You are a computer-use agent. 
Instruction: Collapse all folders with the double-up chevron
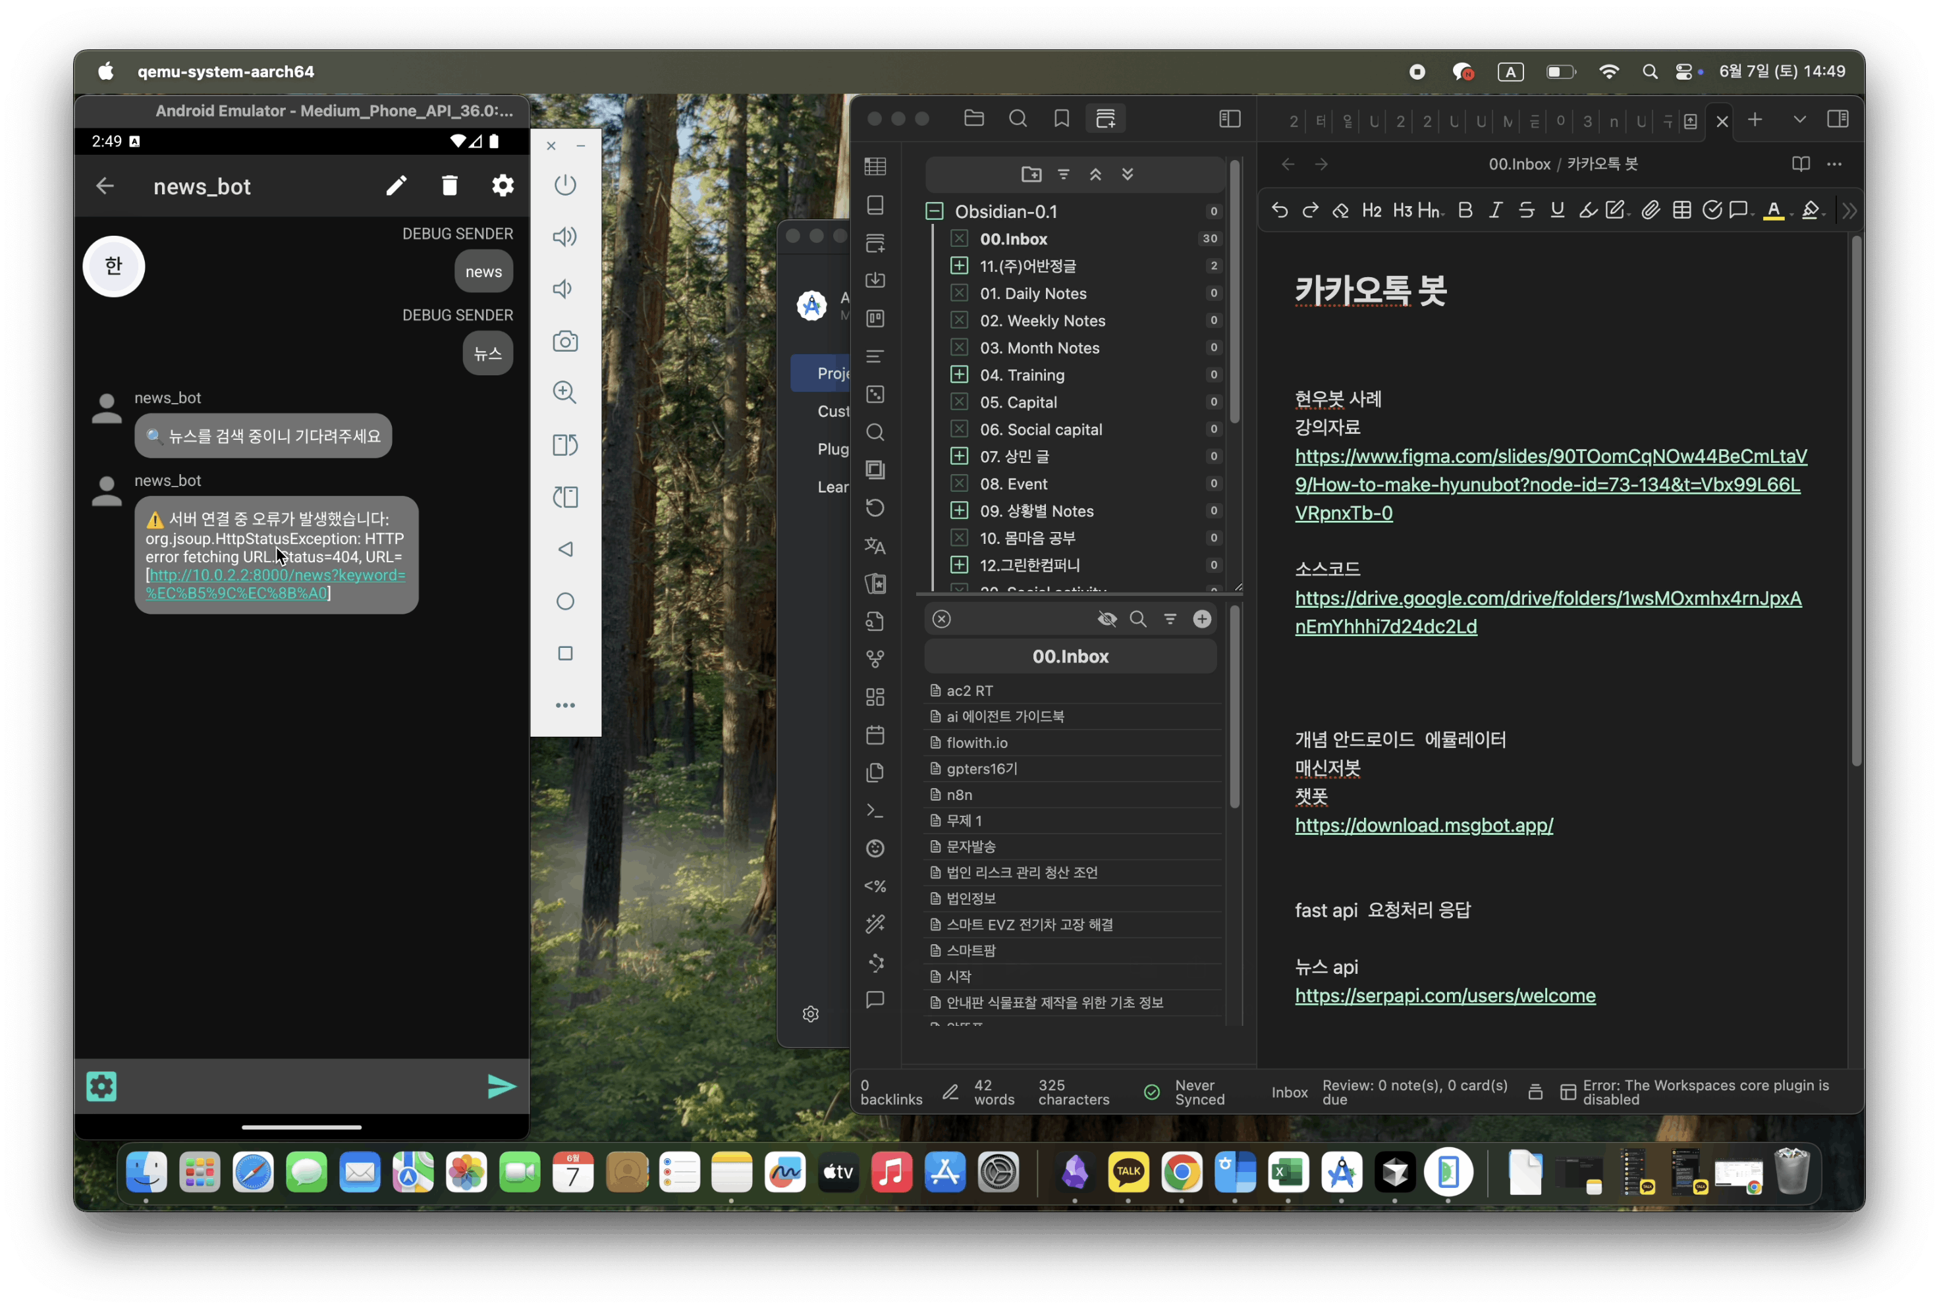pos(1095,174)
